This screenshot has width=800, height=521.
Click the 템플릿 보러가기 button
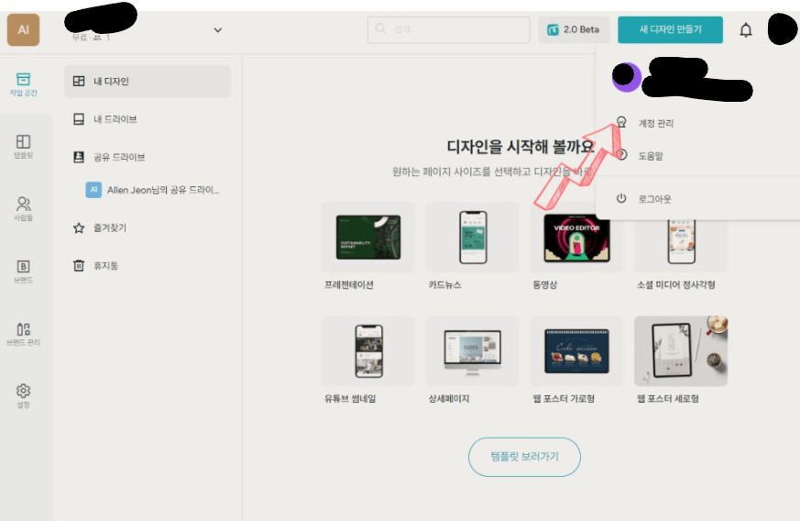click(x=524, y=456)
